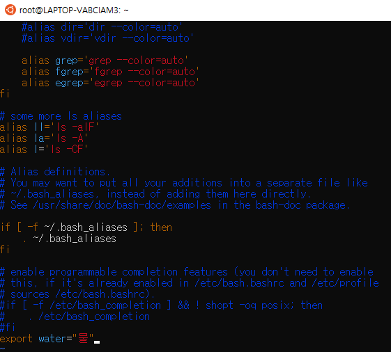Click the window title root@LAPTOP-VABCIAM3
The width and height of the screenshot is (391, 352).
click(x=74, y=10)
